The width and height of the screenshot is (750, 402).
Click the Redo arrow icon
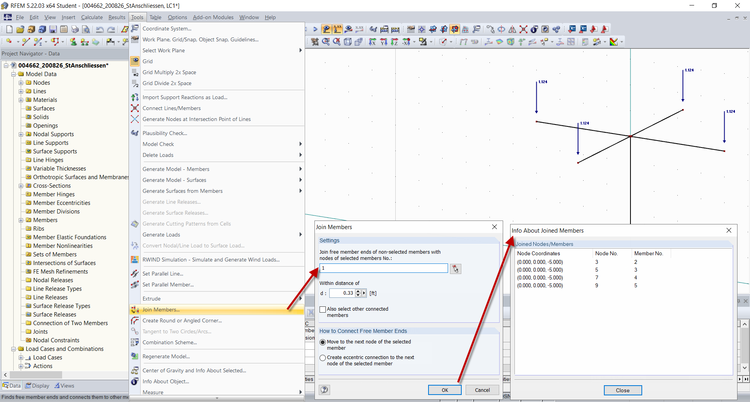[x=111, y=29]
